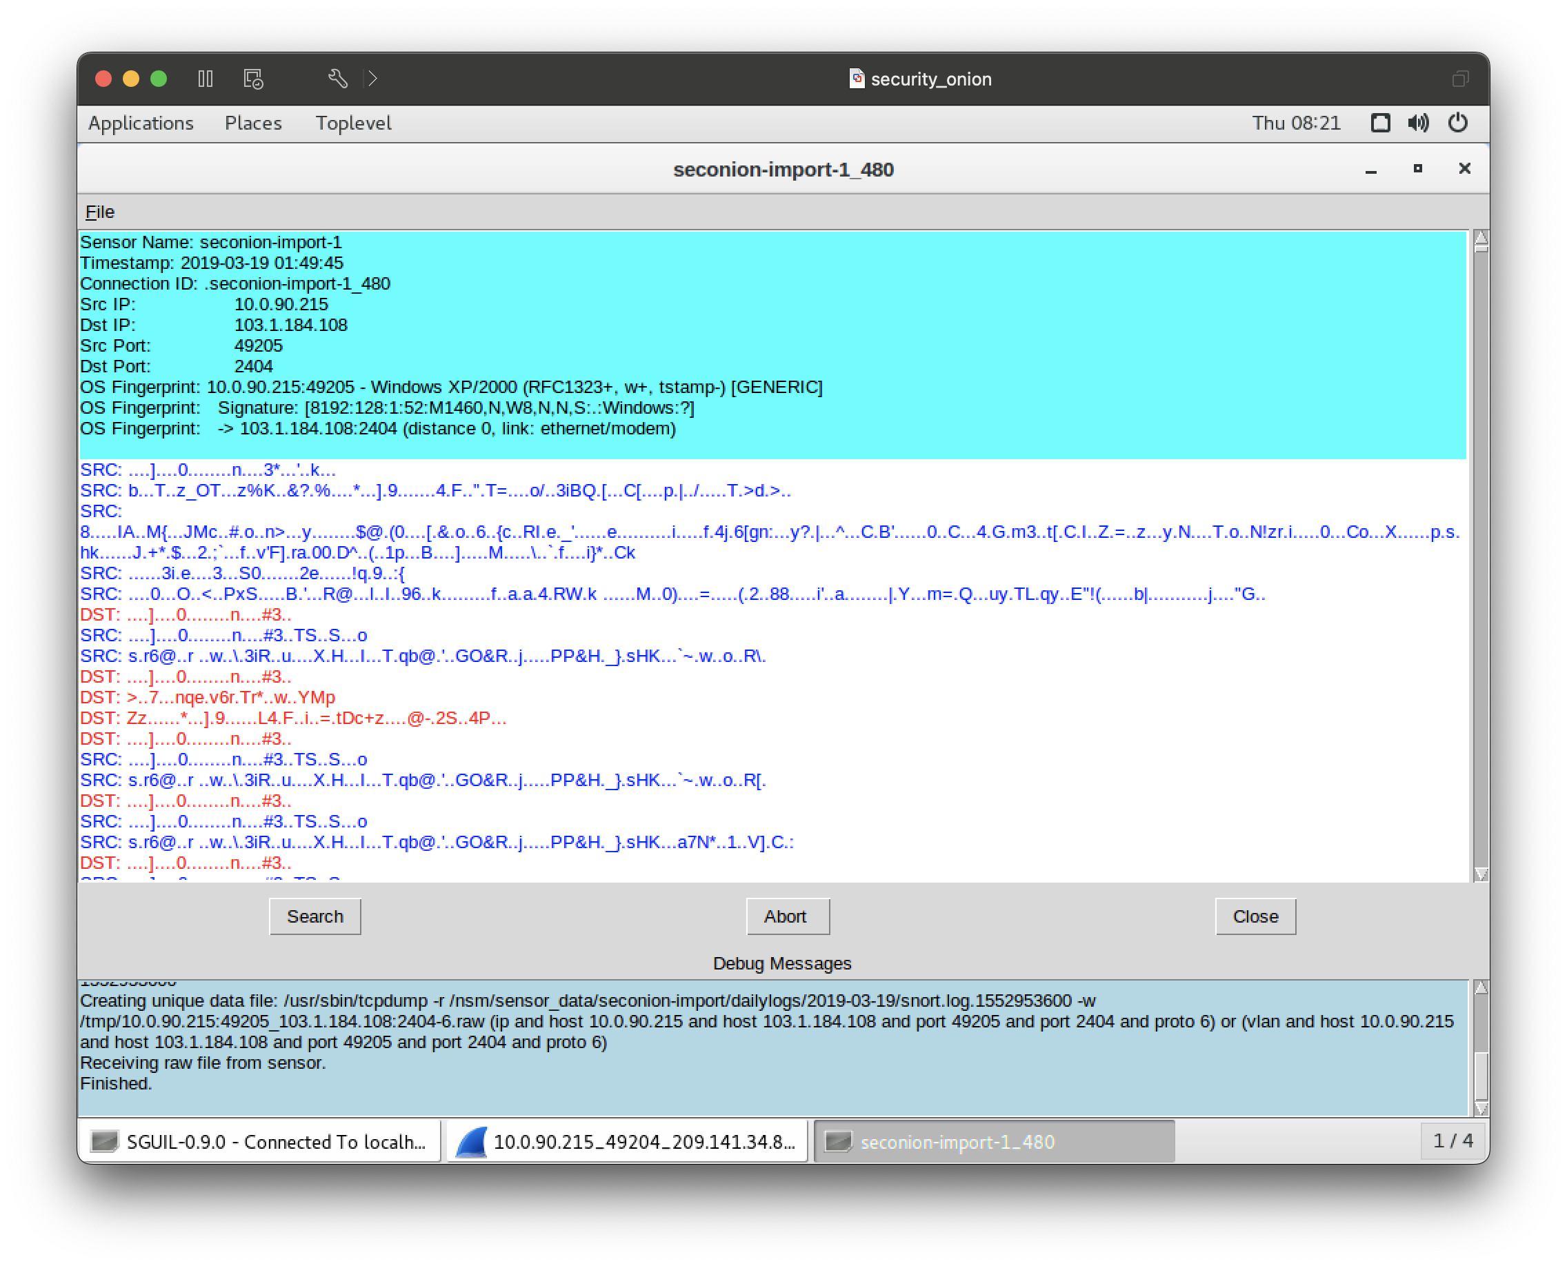
Task: Click debug messages scrollbar up arrow
Action: [1481, 988]
